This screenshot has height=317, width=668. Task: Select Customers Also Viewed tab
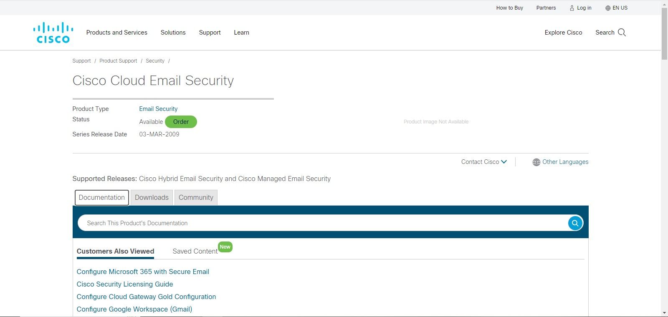(116, 251)
